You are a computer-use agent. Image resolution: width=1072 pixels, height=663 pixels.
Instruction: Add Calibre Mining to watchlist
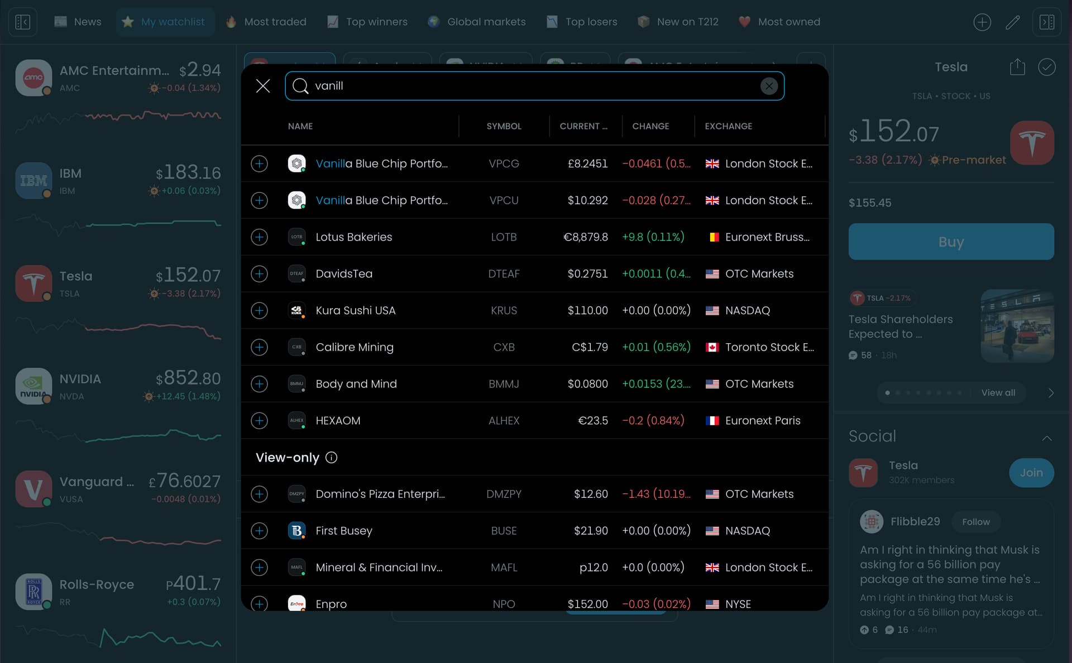click(259, 347)
